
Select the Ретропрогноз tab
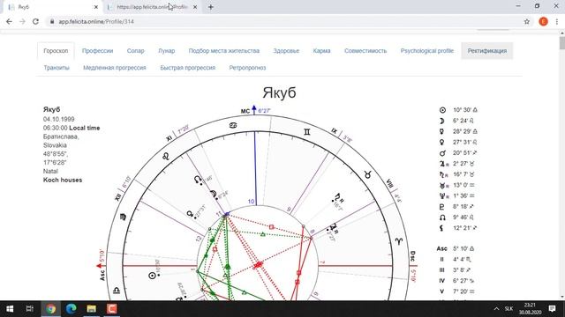pos(247,68)
